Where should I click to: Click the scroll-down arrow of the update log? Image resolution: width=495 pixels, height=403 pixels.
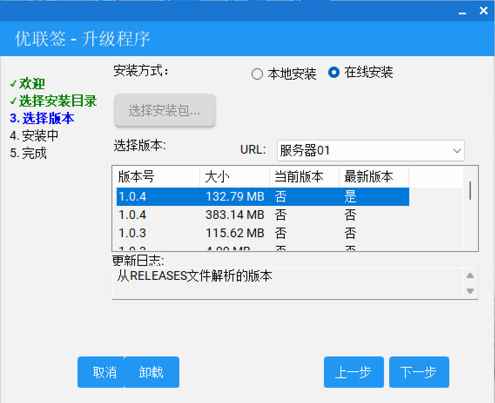click(x=470, y=292)
